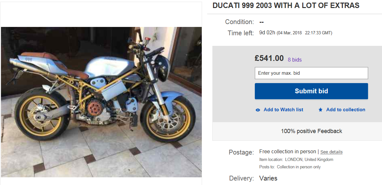
Task: Click the Condition label
Action: point(239,22)
